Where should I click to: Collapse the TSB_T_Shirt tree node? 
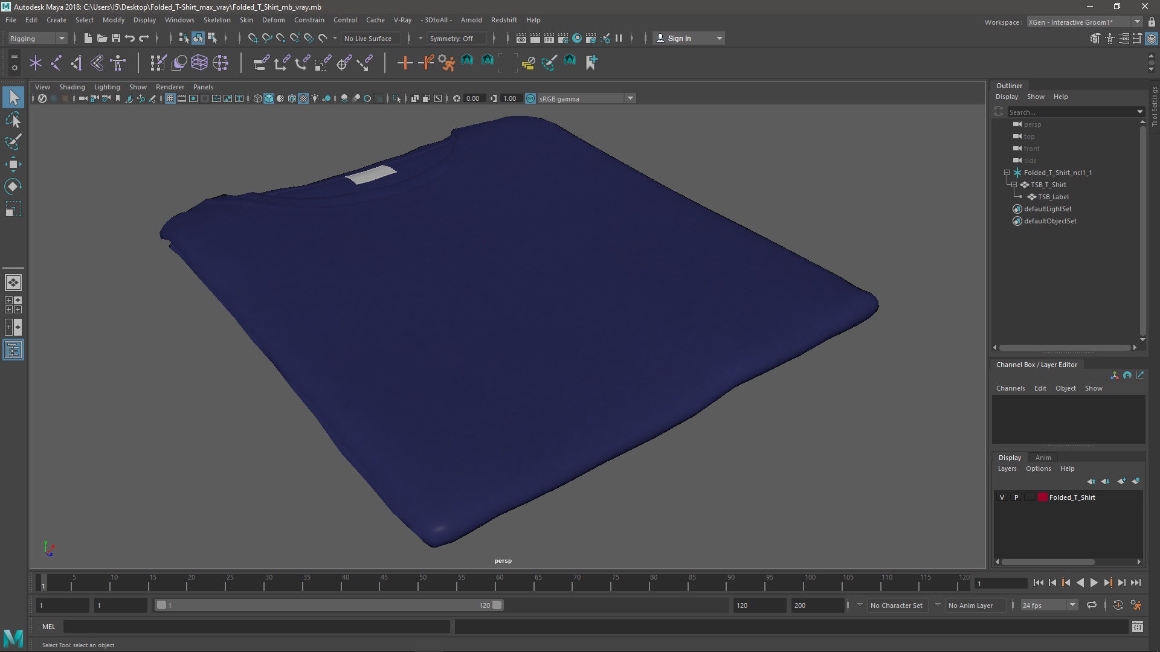(x=1014, y=185)
